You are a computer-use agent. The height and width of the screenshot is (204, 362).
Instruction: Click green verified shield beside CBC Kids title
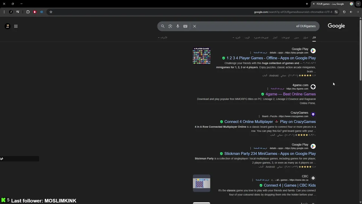tap(261, 185)
